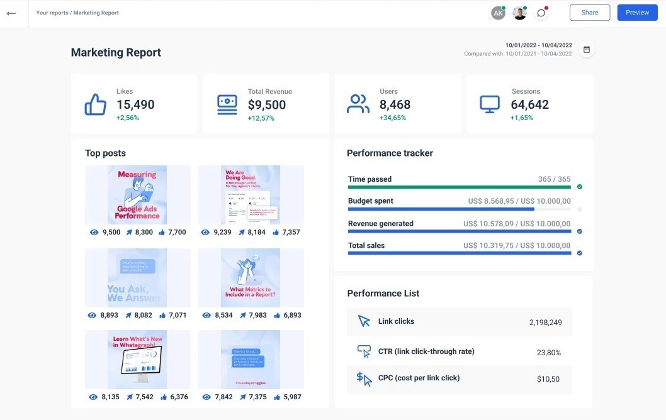Click the Share button
The width and height of the screenshot is (666, 420).
coord(590,13)
